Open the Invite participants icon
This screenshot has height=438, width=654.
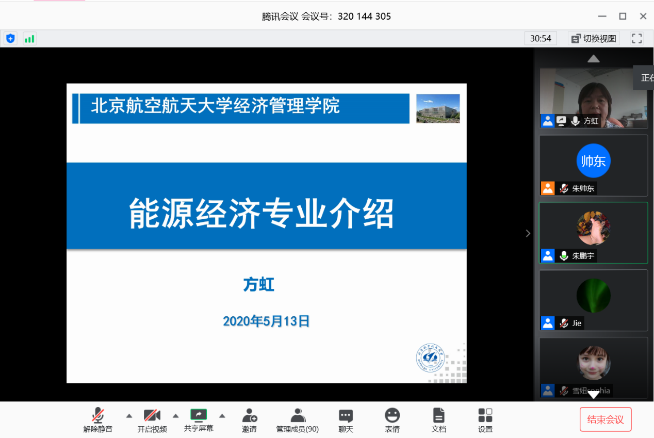click(x=249, y=420)
